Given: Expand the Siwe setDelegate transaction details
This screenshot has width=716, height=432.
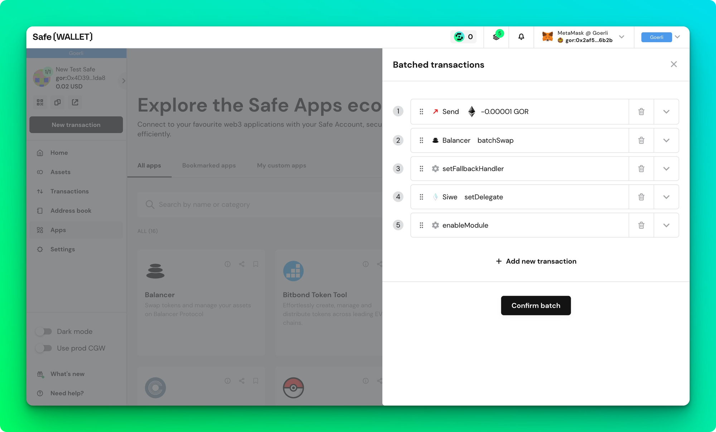Looking at the screenshot, I should pyautogui.click(x=666, y=197).
